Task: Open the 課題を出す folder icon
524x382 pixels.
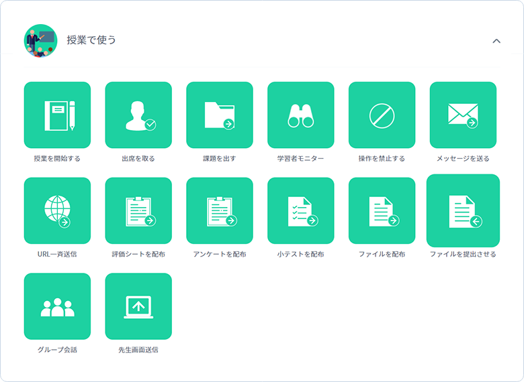Action: 220,115
